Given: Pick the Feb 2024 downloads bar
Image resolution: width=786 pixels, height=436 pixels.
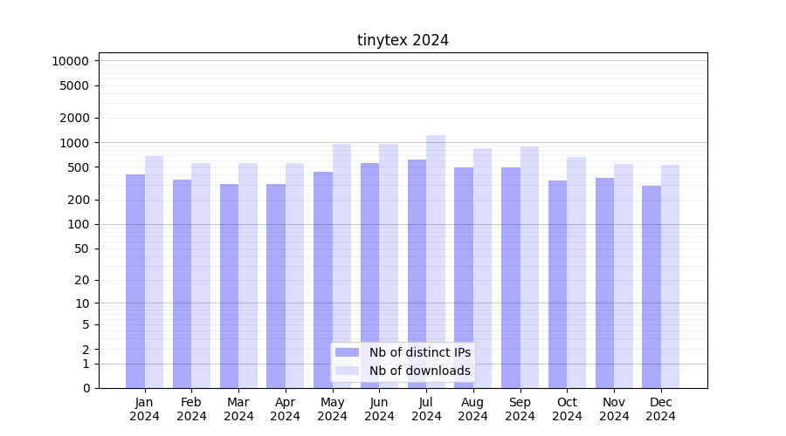Looking at the screenshot, I should (201, 276).
